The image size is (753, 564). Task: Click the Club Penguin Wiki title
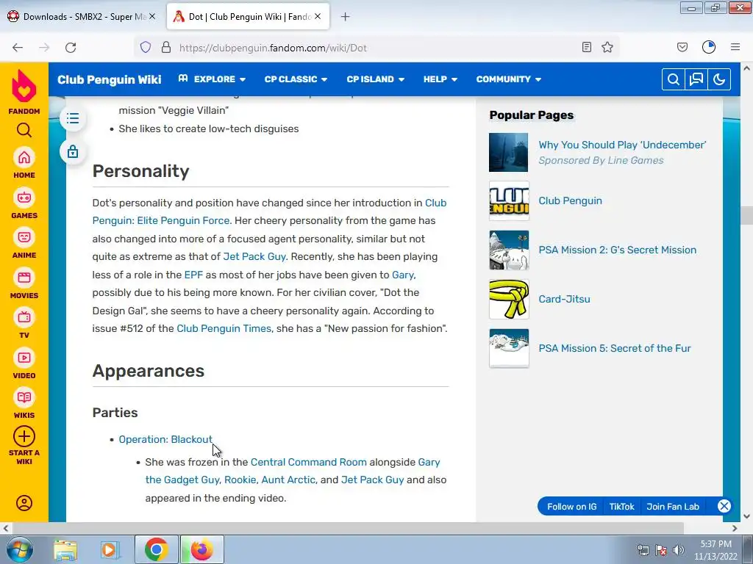click(109, 79)
